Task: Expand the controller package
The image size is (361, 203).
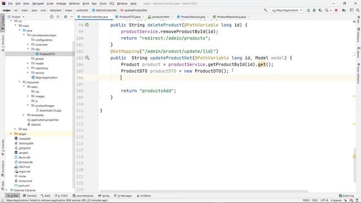Action: [x=28, y=45]
